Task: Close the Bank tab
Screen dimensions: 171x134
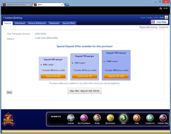Action: coord(62,5)
